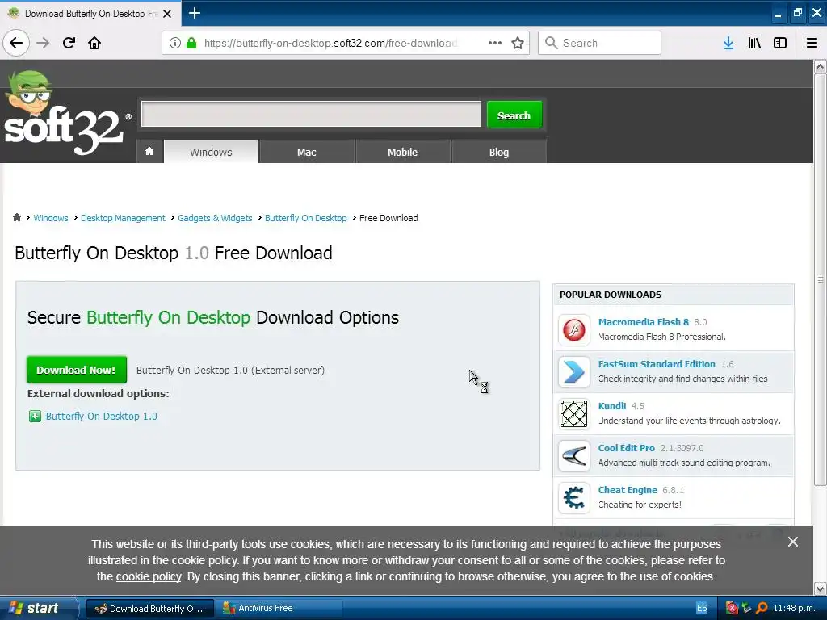Reload the current page
827x620 pixels.
(x=69, y=43)
